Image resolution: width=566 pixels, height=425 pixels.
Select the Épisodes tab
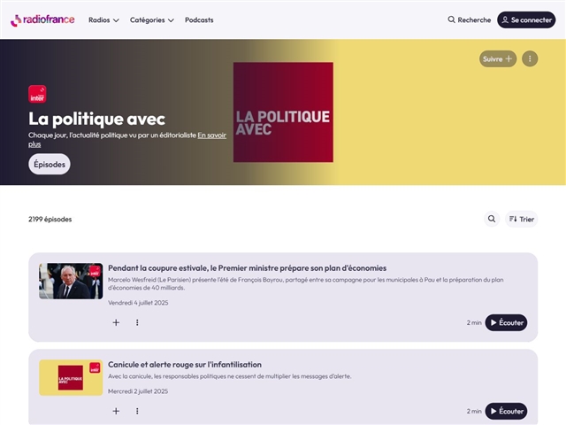(x=50, y=164)
